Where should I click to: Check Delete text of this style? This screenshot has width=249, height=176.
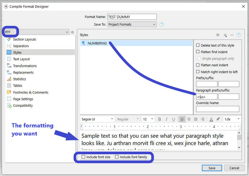point(198,45)
